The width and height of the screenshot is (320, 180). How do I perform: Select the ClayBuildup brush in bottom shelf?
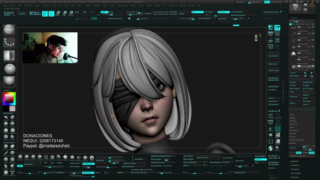coord(65,158)
